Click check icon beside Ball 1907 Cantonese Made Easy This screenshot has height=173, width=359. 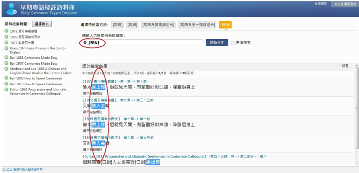click(6, 63)
